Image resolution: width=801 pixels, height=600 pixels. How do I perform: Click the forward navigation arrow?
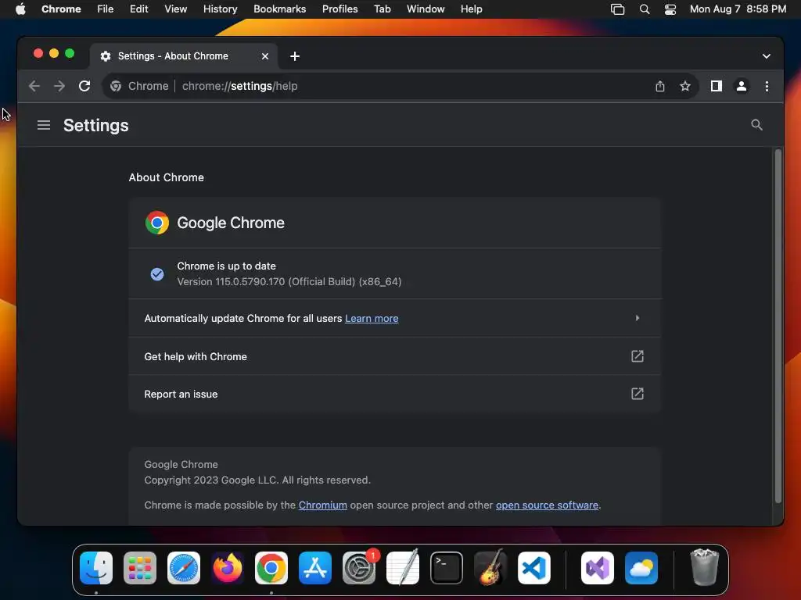point(59,86)
